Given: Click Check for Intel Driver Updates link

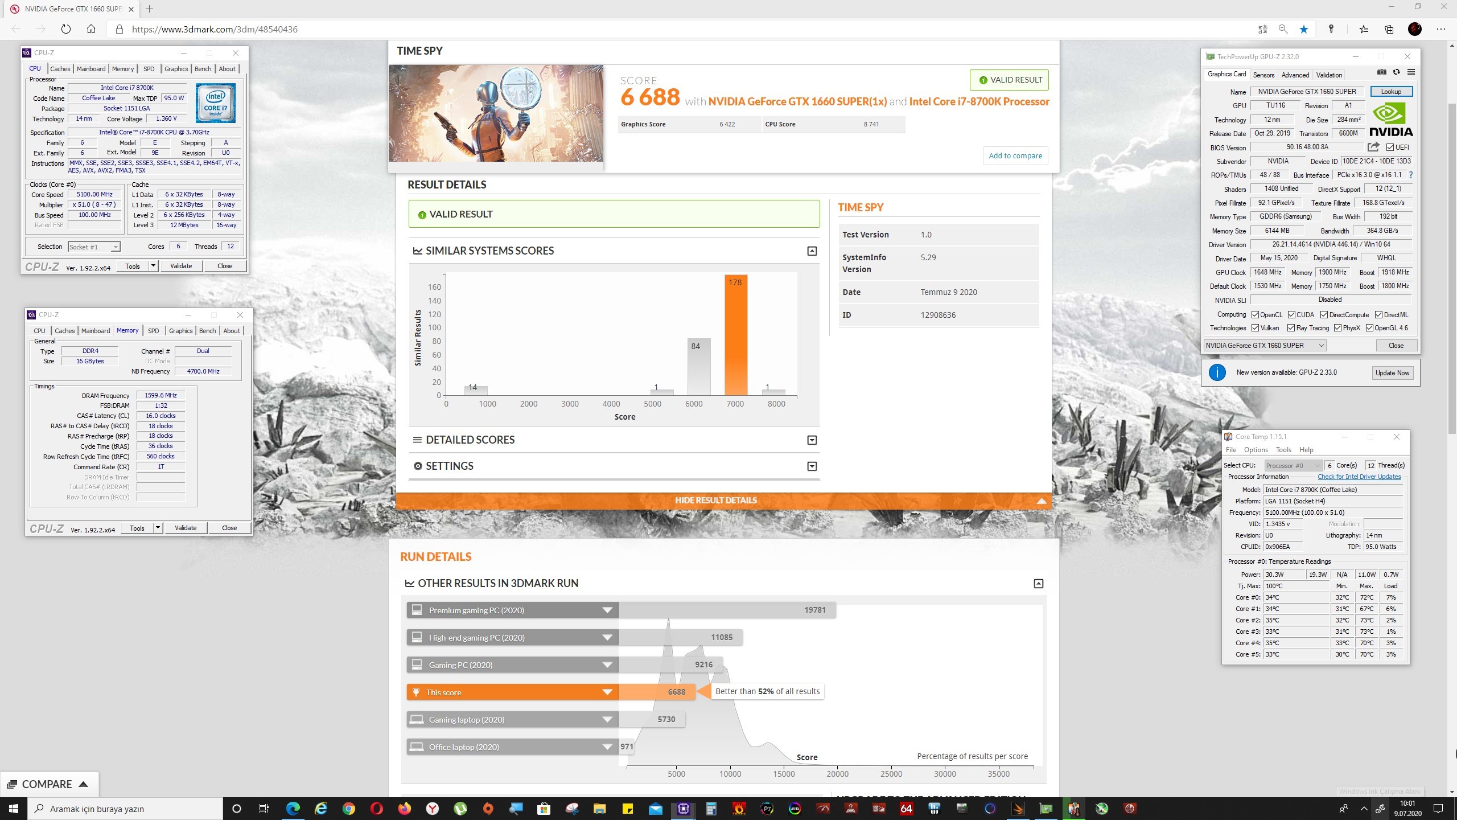Looking at the screenshot, I should (1359, 477).
